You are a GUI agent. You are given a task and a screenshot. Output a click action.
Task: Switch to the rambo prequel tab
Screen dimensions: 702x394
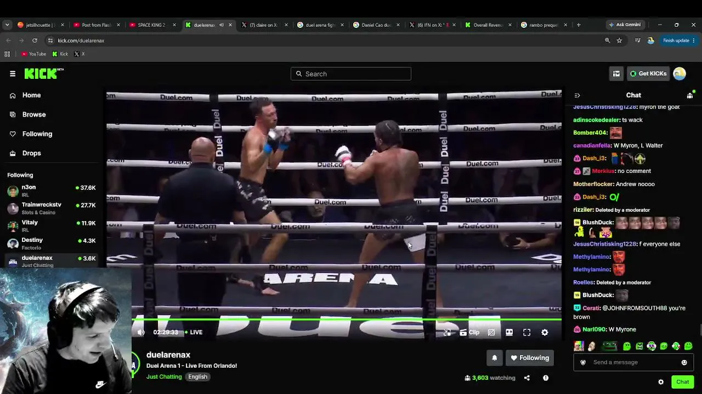pyautogui.click(x=544, y=25)
